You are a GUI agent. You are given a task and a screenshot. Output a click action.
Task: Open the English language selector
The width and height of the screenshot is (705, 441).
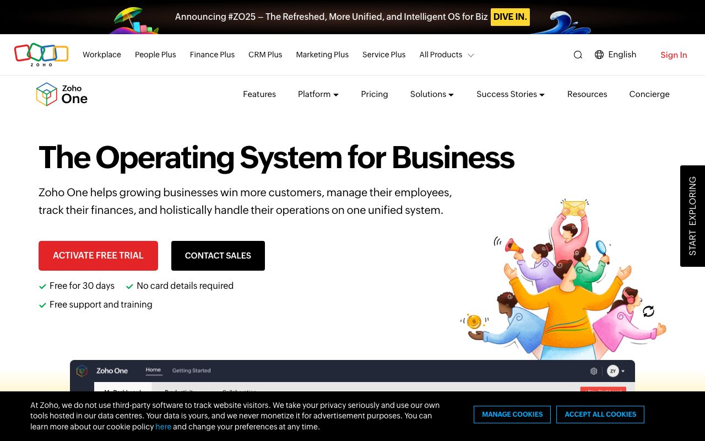pos(622,55)
